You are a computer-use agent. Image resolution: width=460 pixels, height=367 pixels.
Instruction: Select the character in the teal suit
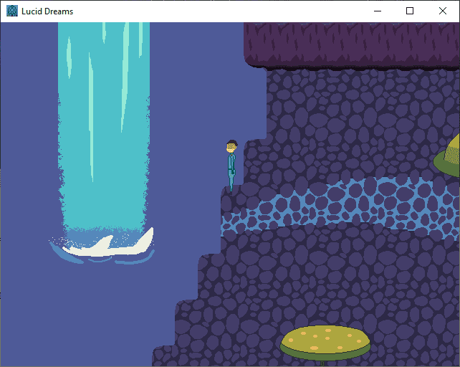(231, 169)
